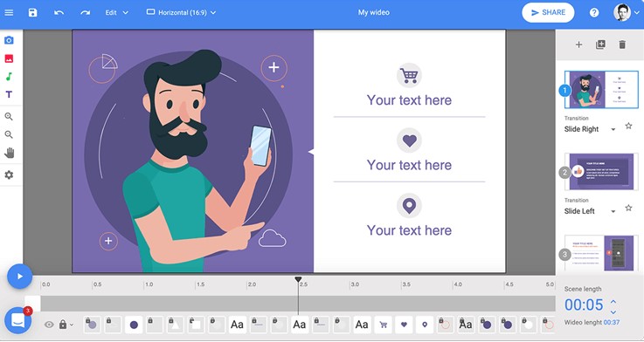644x342 pixels.
Task: Click the save floppy disk icon
Action: (x=33, y=12)
